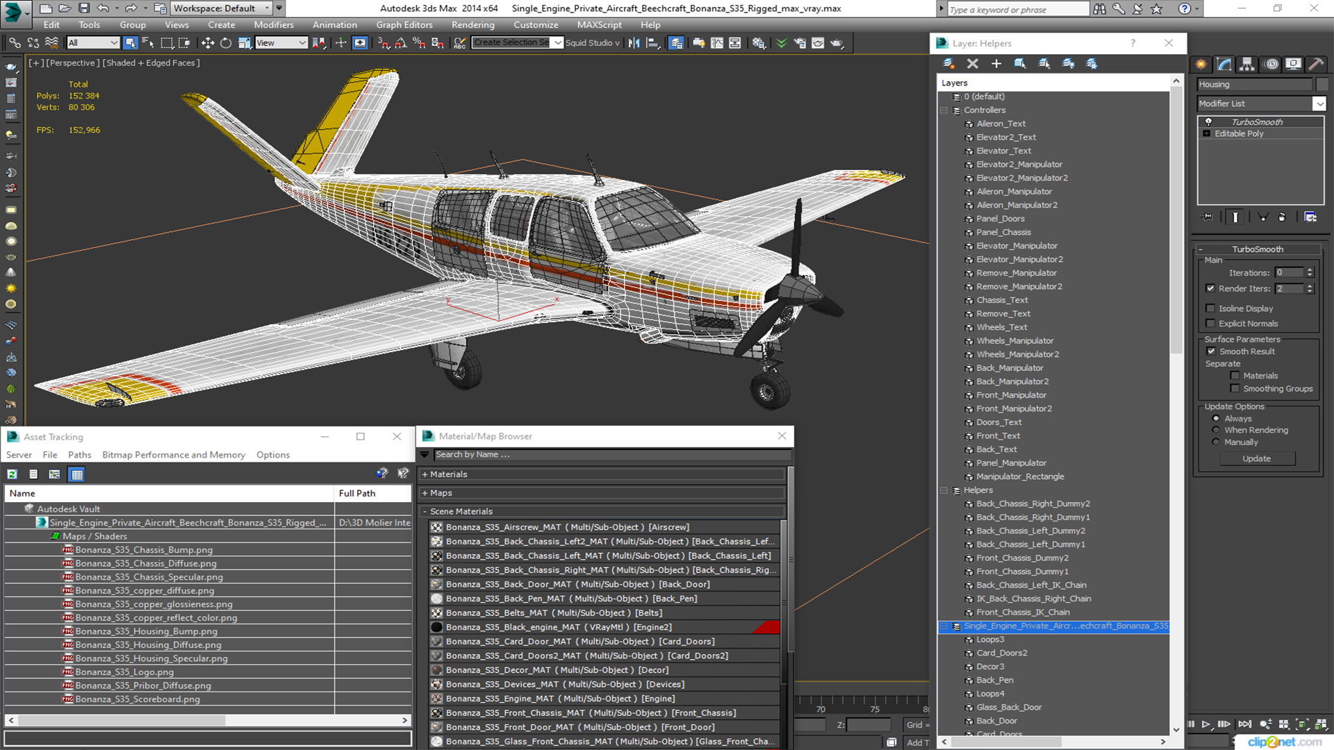Open the Create command panel tab

click(x=1201, y=64)
